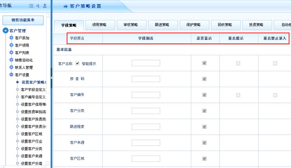Click the plus icon beside 客户添加
The image size is (291, 168).
point(11,38)
